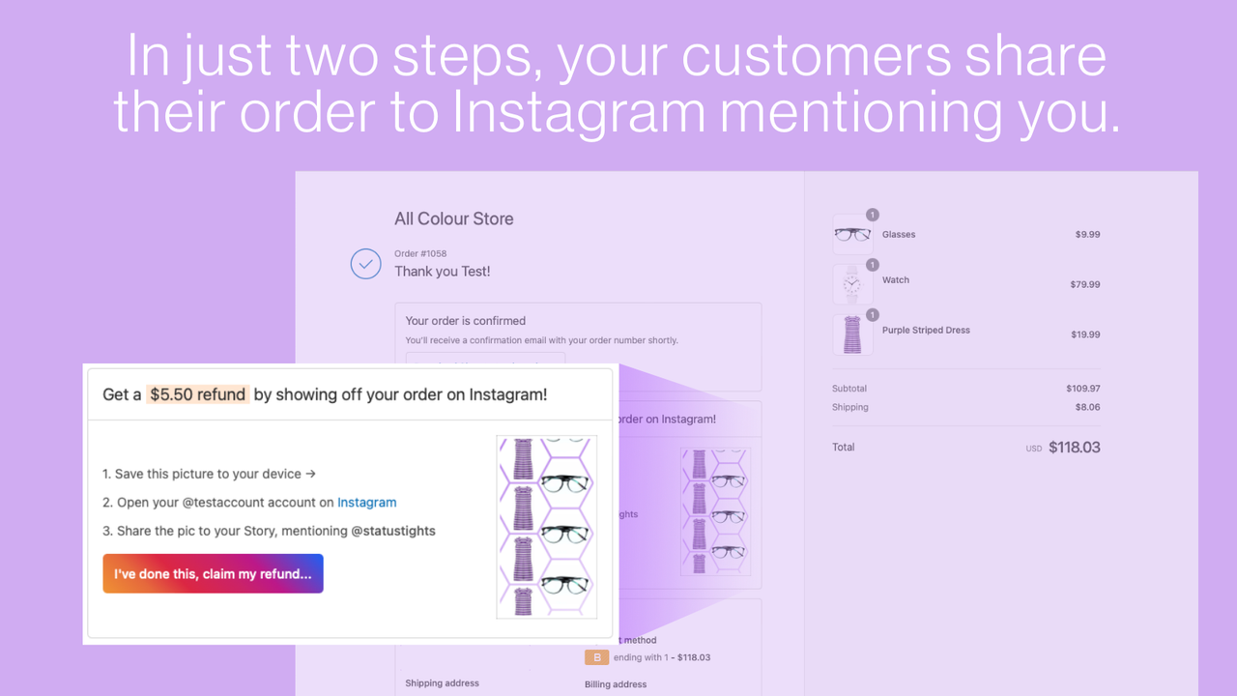This screenshot has height=696, width=1237.
Task: Expand the Billing address section
Action: pyautogui.click(x=615, y=683)
